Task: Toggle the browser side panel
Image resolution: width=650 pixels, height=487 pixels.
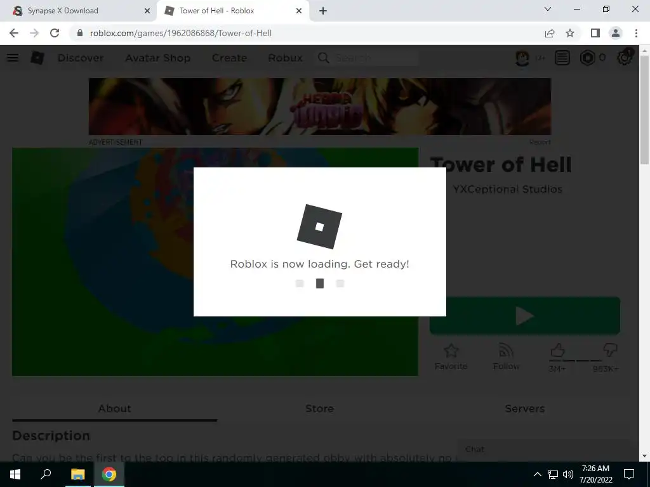Action: tap(595, 33)
